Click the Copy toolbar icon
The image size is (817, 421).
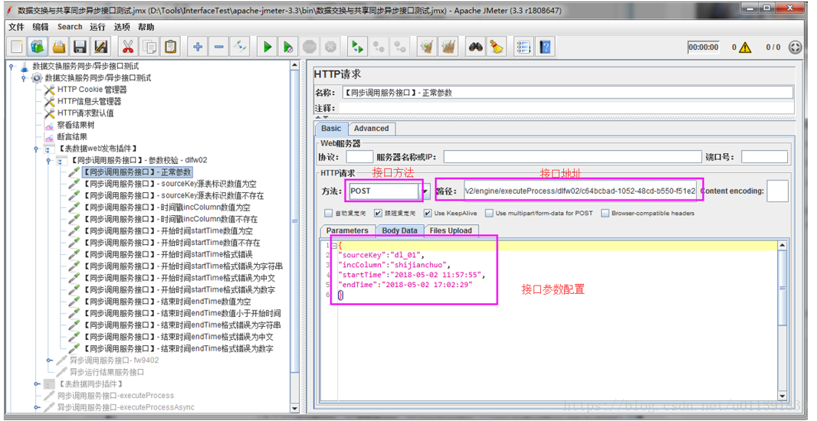(149, 47)
